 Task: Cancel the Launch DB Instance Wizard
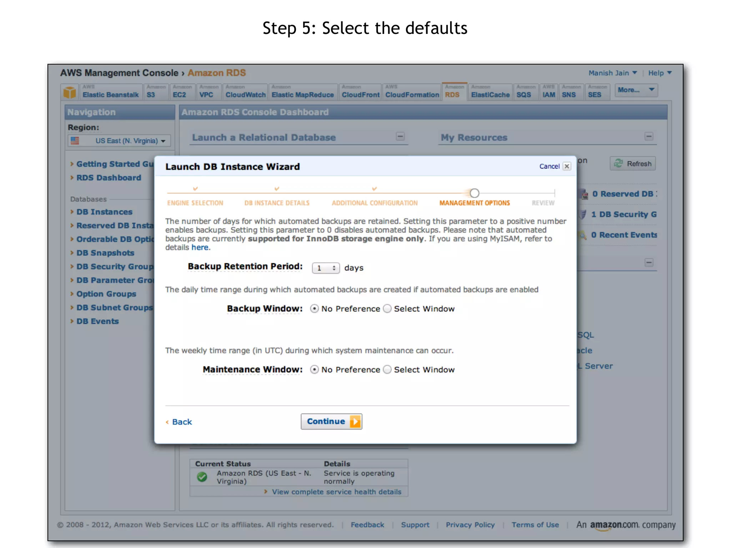click(x=549, y=166)
